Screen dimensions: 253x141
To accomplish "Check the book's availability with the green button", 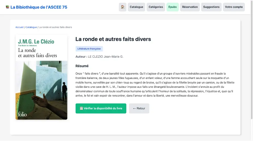I will [x=101, y=108].
